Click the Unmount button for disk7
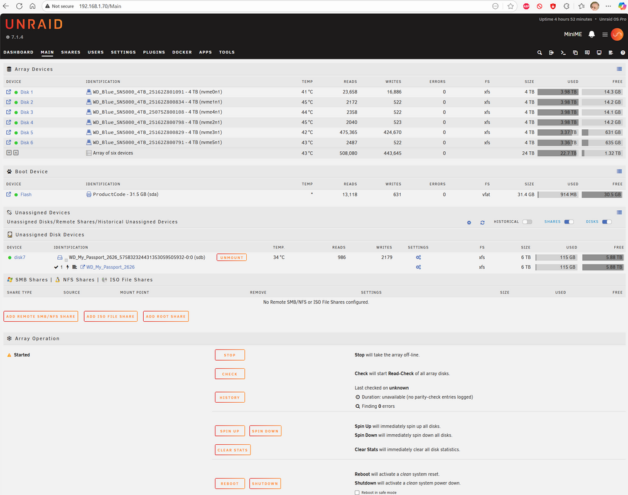The width and height of the screenshot is (628, 495). coord(232,257)
